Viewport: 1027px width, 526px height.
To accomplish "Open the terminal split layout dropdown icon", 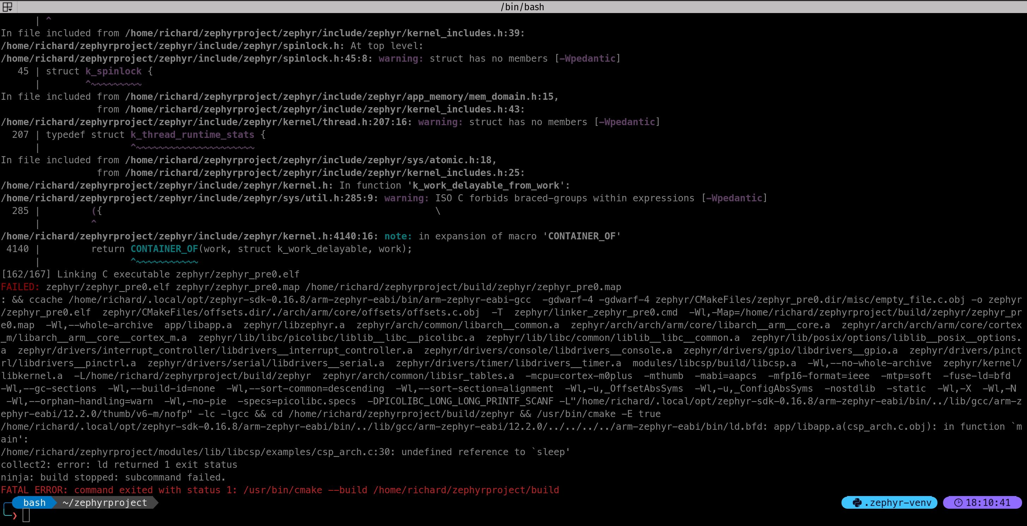I will [7, 7].
